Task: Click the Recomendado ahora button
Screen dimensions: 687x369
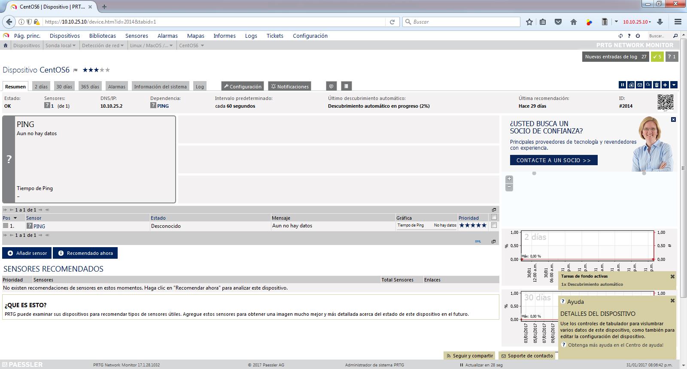Action: 85,253
